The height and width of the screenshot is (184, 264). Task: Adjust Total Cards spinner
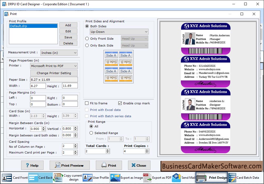pyautogui.click(x=108, y=151)
